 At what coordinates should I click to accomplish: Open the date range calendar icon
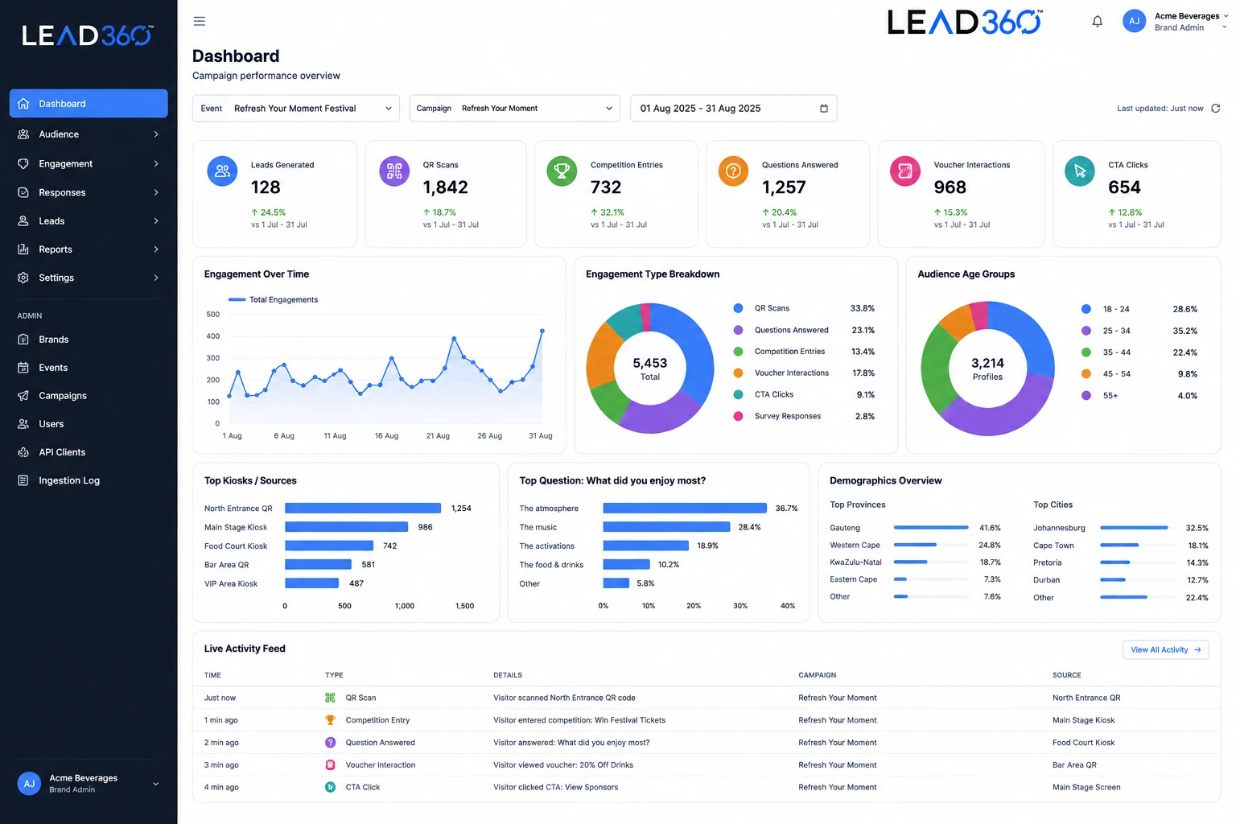pyautogui.click(x=823, y=109)
